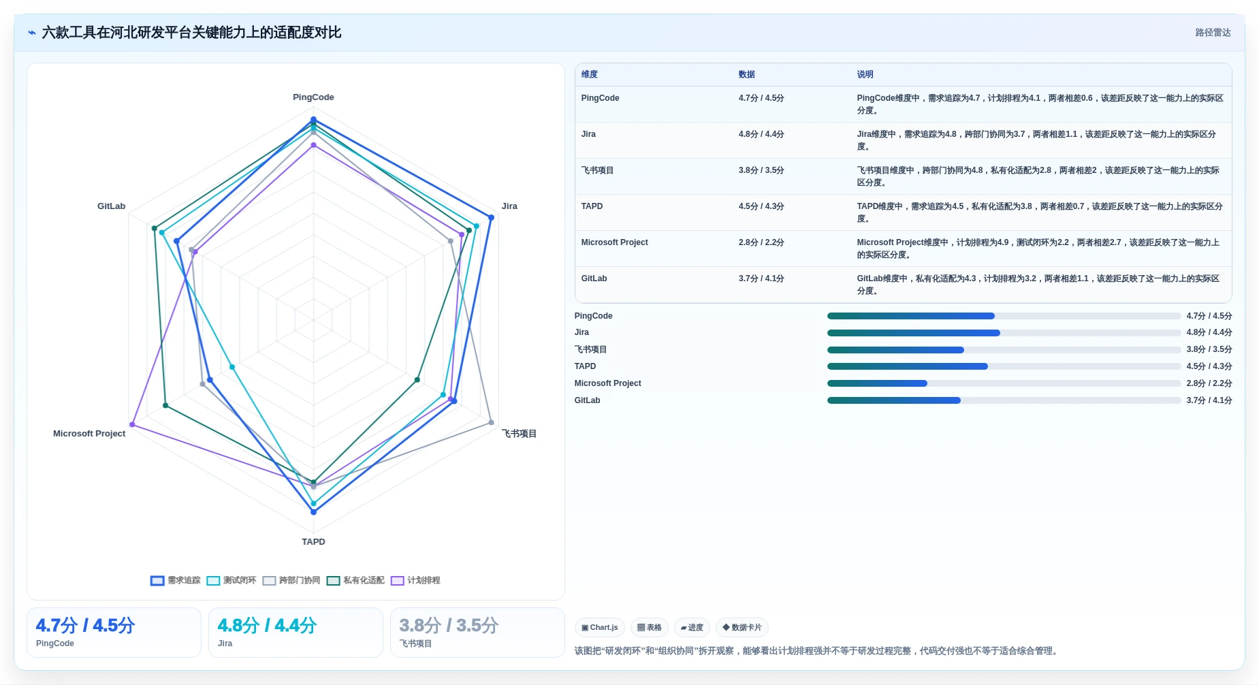The width and height of the screenshot is (1259, 685).
Task: Click the 2.8分 / 2.2分 table cell
Action: [761, 242]
